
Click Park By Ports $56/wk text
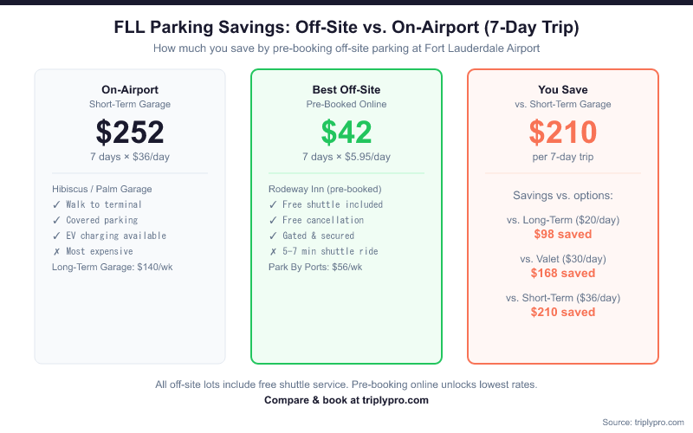[x=314, y=268]
